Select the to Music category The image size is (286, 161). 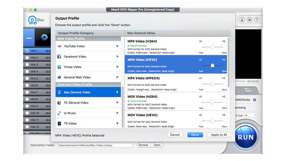[x=88, y=113]
